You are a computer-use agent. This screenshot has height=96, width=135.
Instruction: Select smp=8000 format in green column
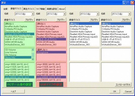click(x=19, y=64)
